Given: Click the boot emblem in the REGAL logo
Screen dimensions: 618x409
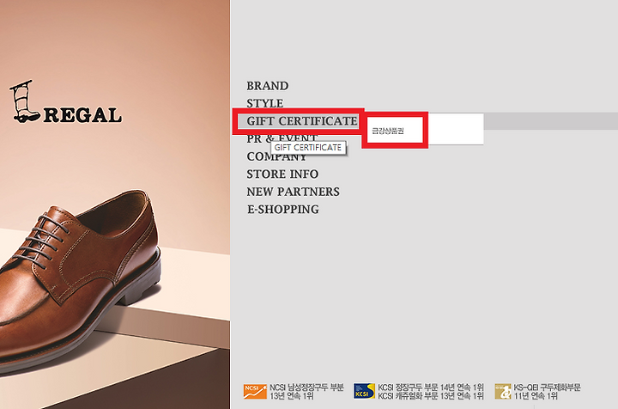Looking at the screenshot, I should coord(25,101).
